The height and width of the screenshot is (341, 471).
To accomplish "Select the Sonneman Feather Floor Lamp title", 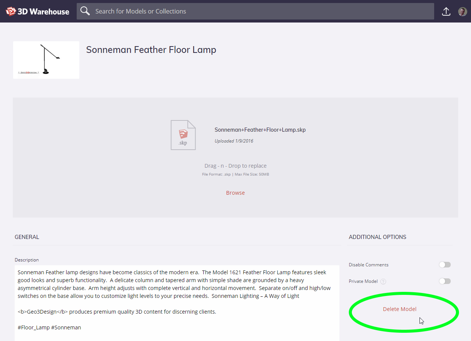I will pyautogui.click(x=151, y=50).
